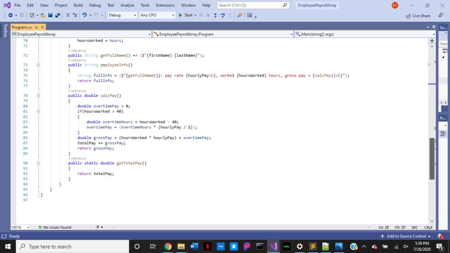Click the Ln: 28 line indicator

pyautogui.click(x=384, y=227)
